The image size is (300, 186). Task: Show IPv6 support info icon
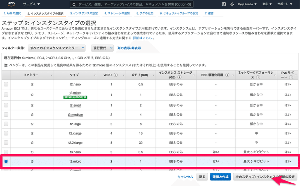coord(291,77)
